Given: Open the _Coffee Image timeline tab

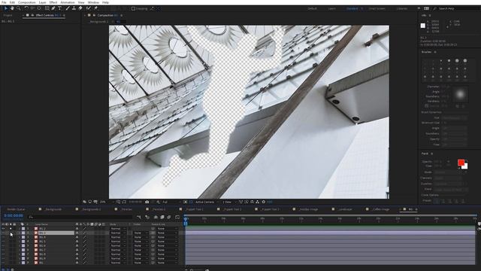Looking at the screenshot, I should tap(380, 209).
